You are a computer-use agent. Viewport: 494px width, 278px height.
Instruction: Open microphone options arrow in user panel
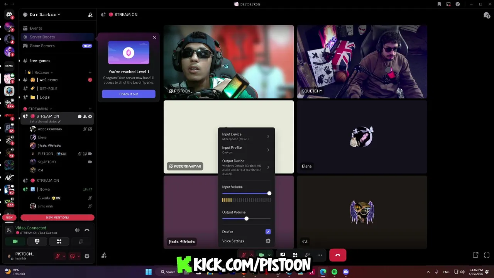[x=64, y=256]
